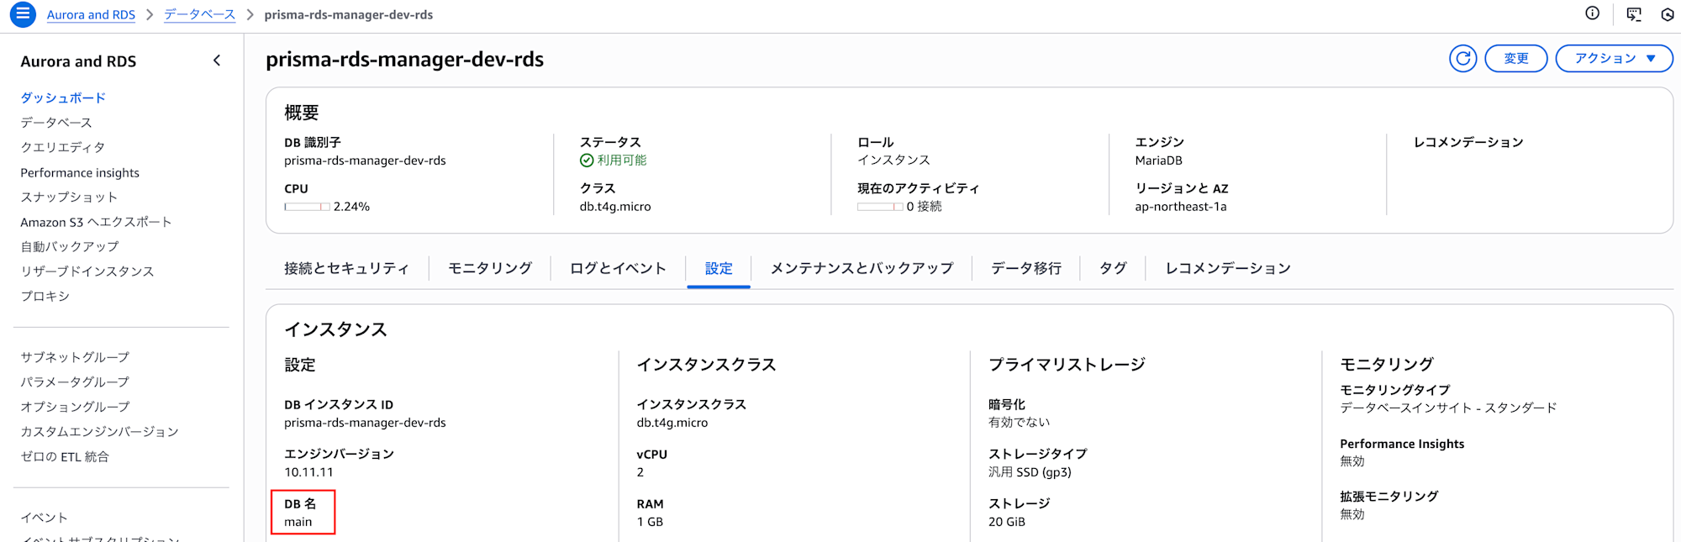The image size is (1681, 542).
Task: Click the CPU usage progress bar
Action: pos(307,207)
